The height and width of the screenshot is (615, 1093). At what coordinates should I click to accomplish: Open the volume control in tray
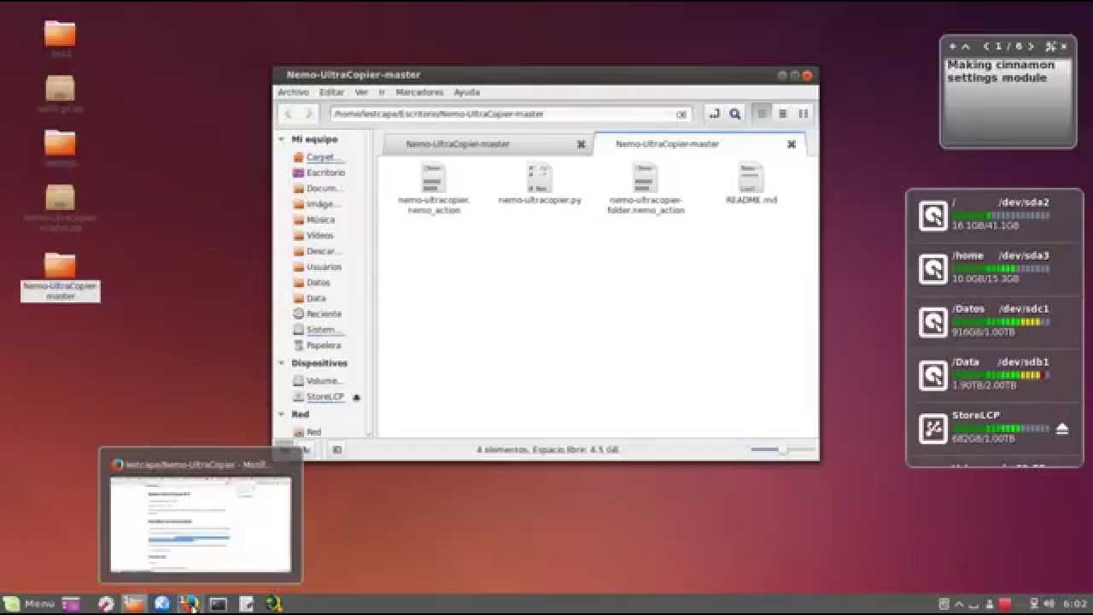pos(1049,604)
